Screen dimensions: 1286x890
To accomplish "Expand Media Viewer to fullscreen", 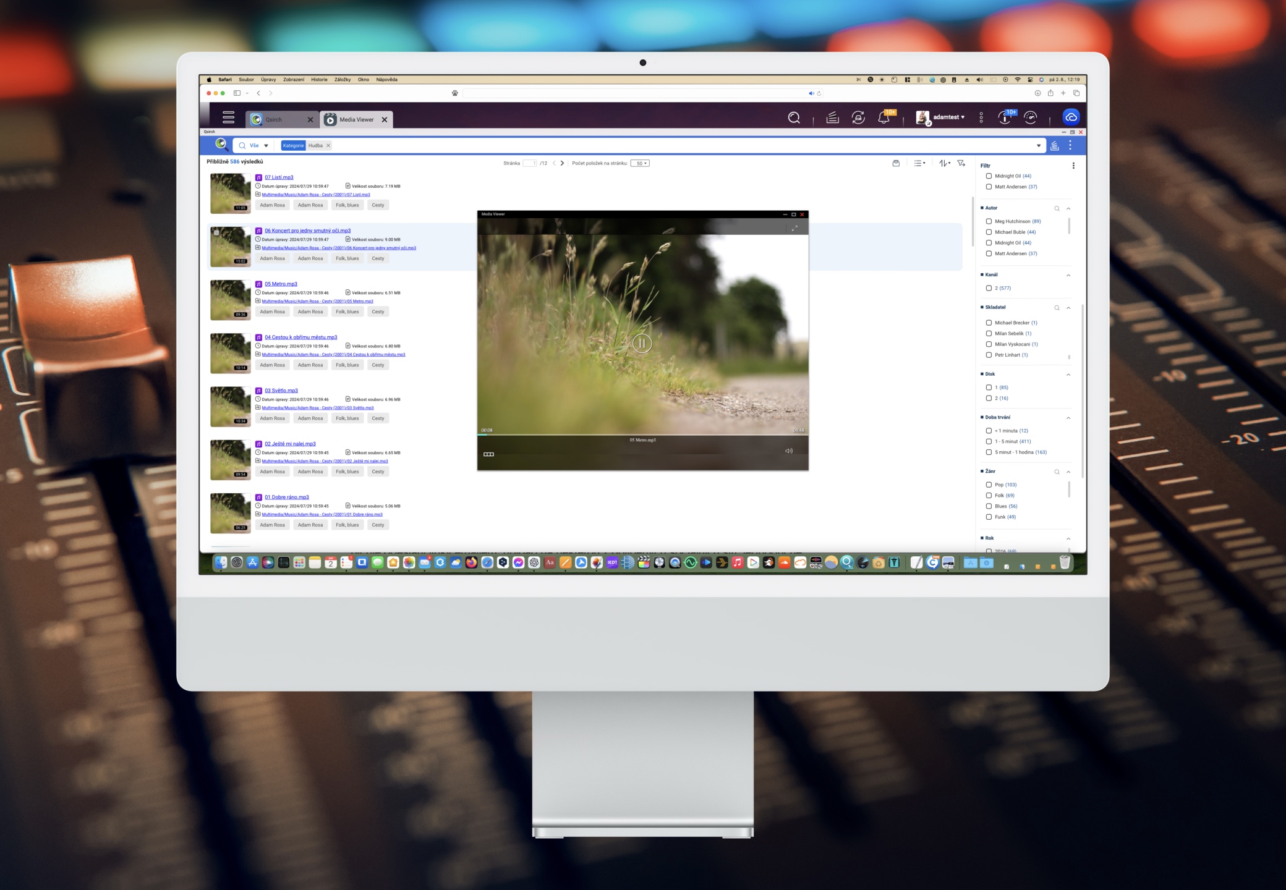I will (x=794, y=228).
